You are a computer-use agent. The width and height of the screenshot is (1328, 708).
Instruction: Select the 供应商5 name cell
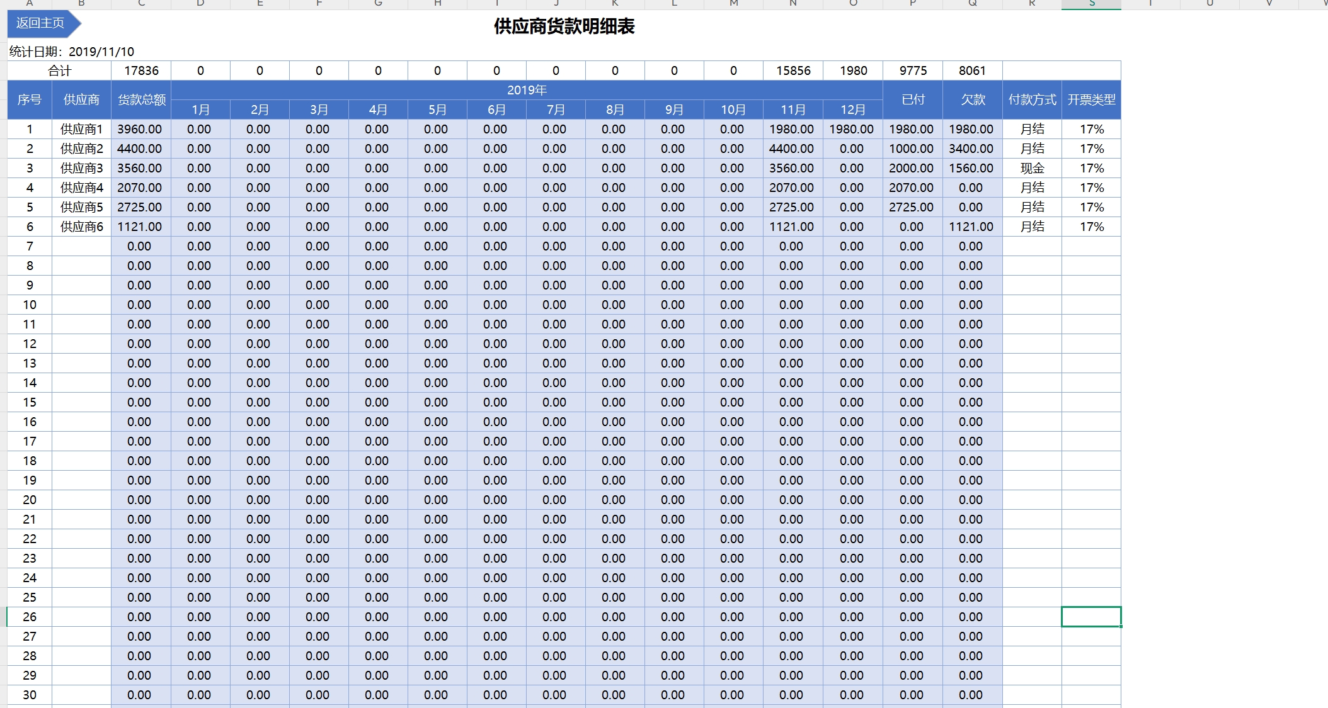(x=81, y=207)
